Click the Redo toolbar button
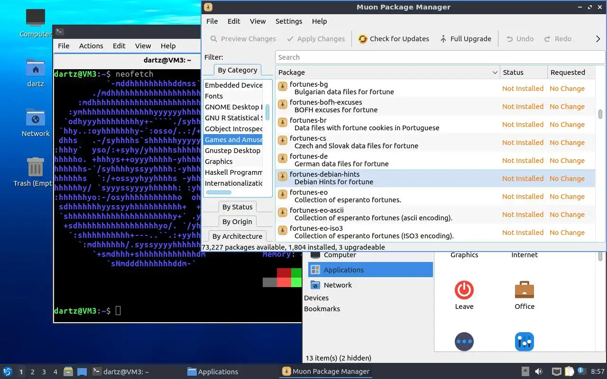 pyautogui.click(x=558, y=39)
